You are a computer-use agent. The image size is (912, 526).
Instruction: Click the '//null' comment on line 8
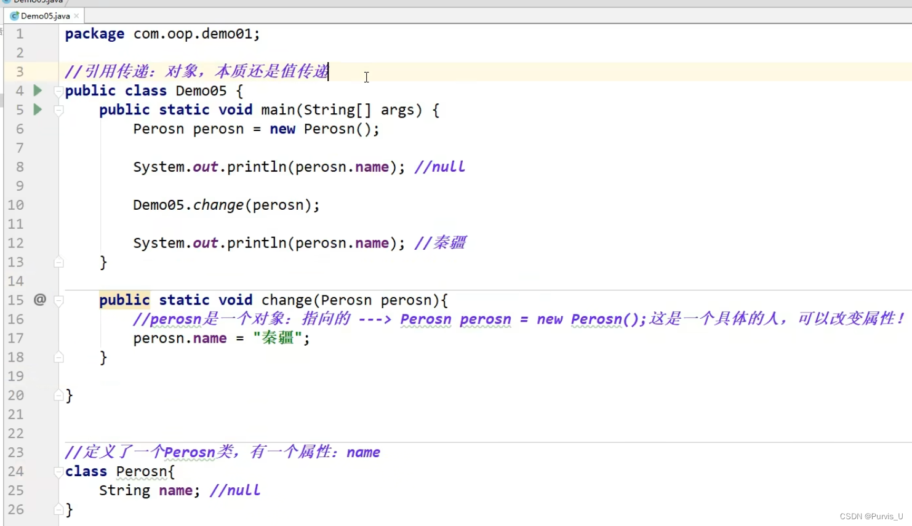pyautogui.click(x=440, y=167)
